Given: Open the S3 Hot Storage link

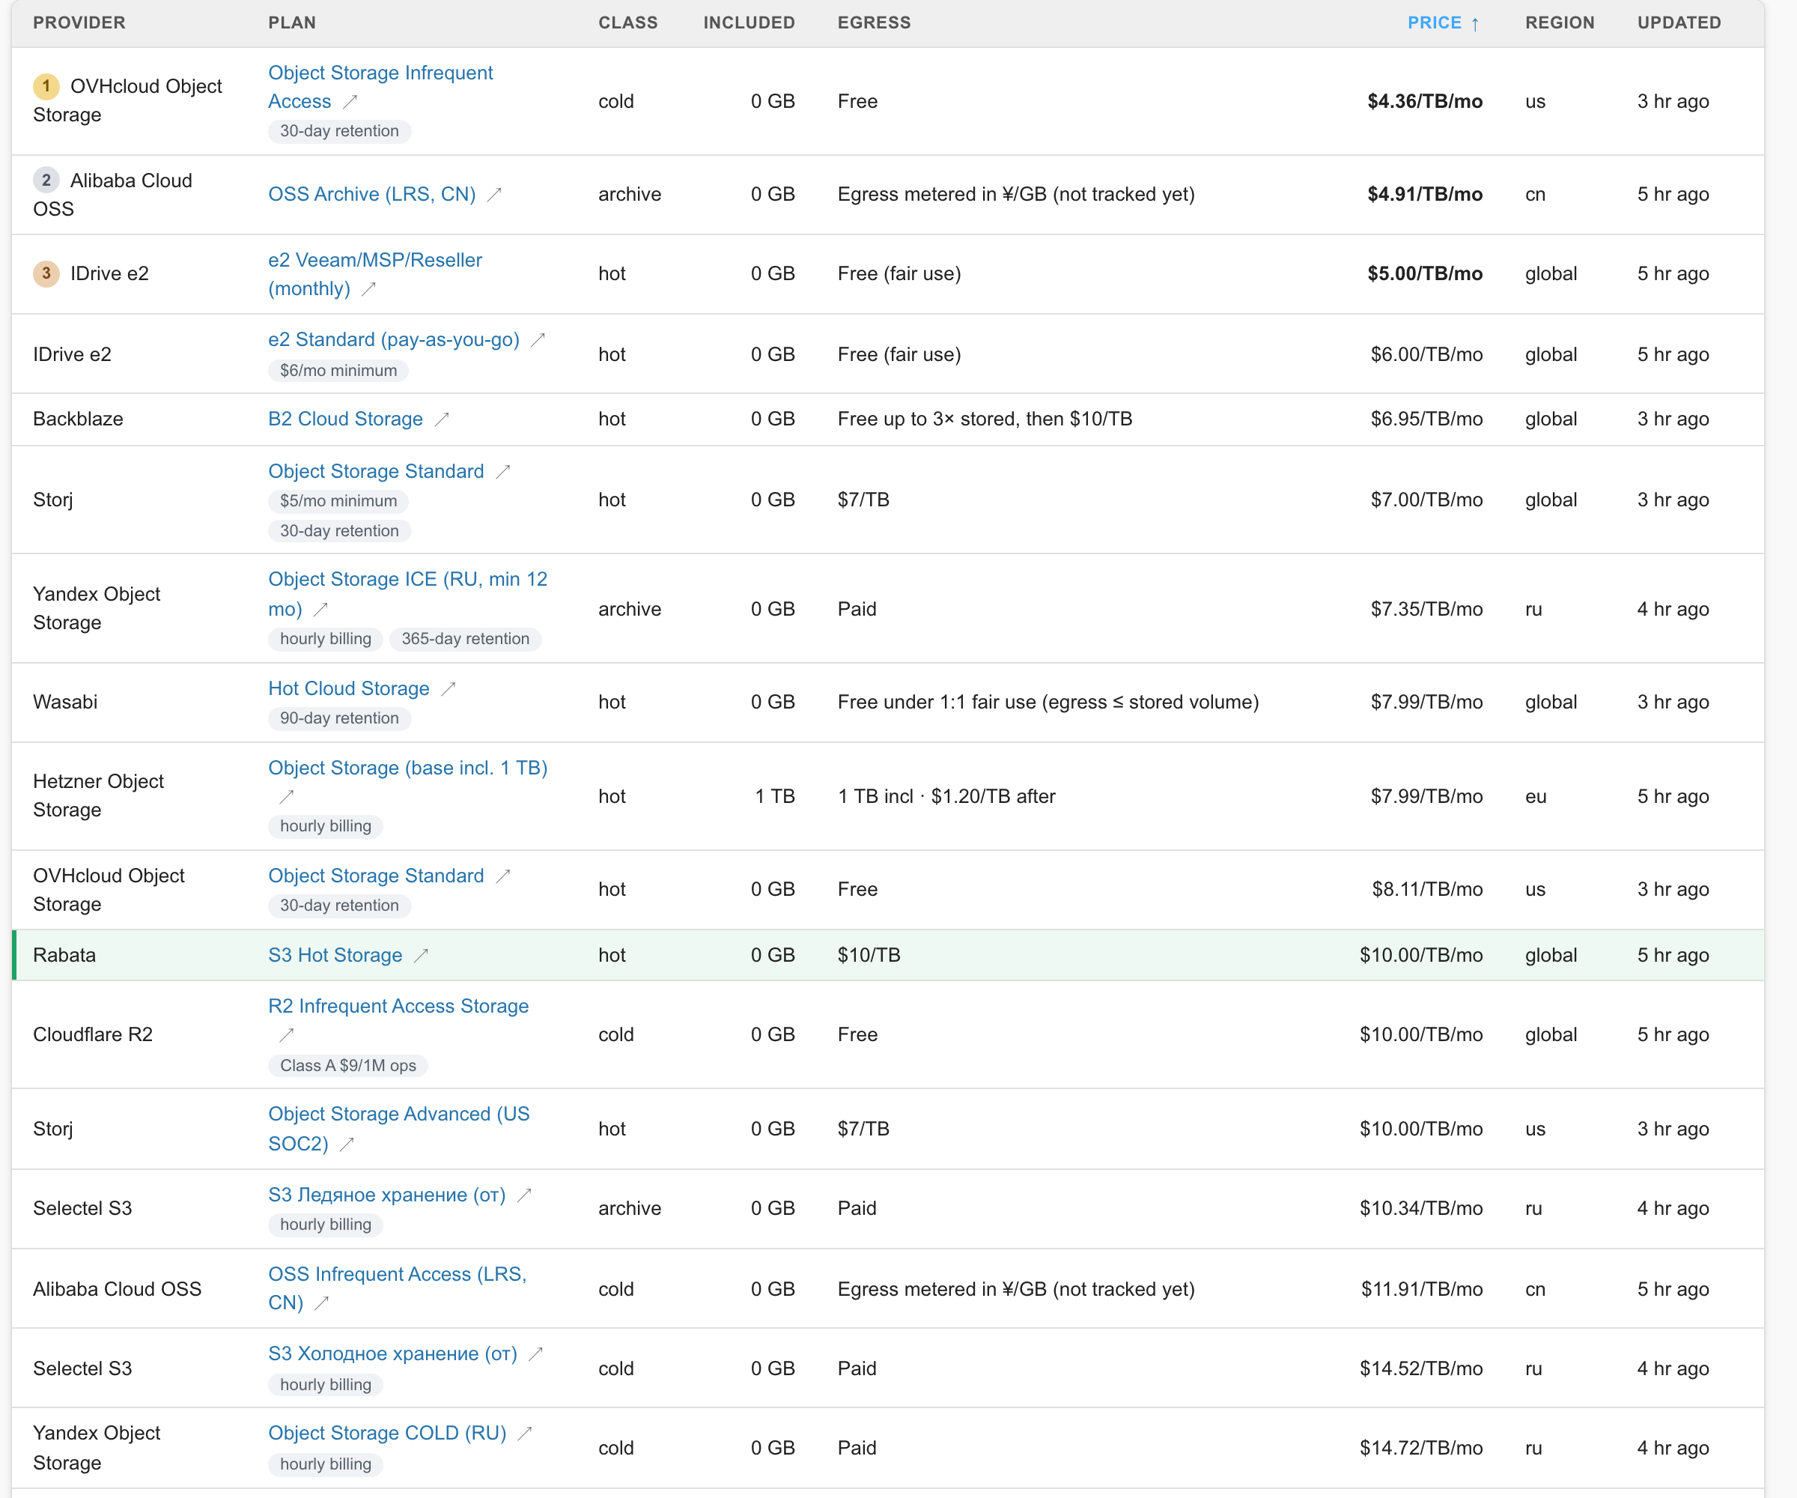Looking at the screenshot, I should [x=335, y=955].
